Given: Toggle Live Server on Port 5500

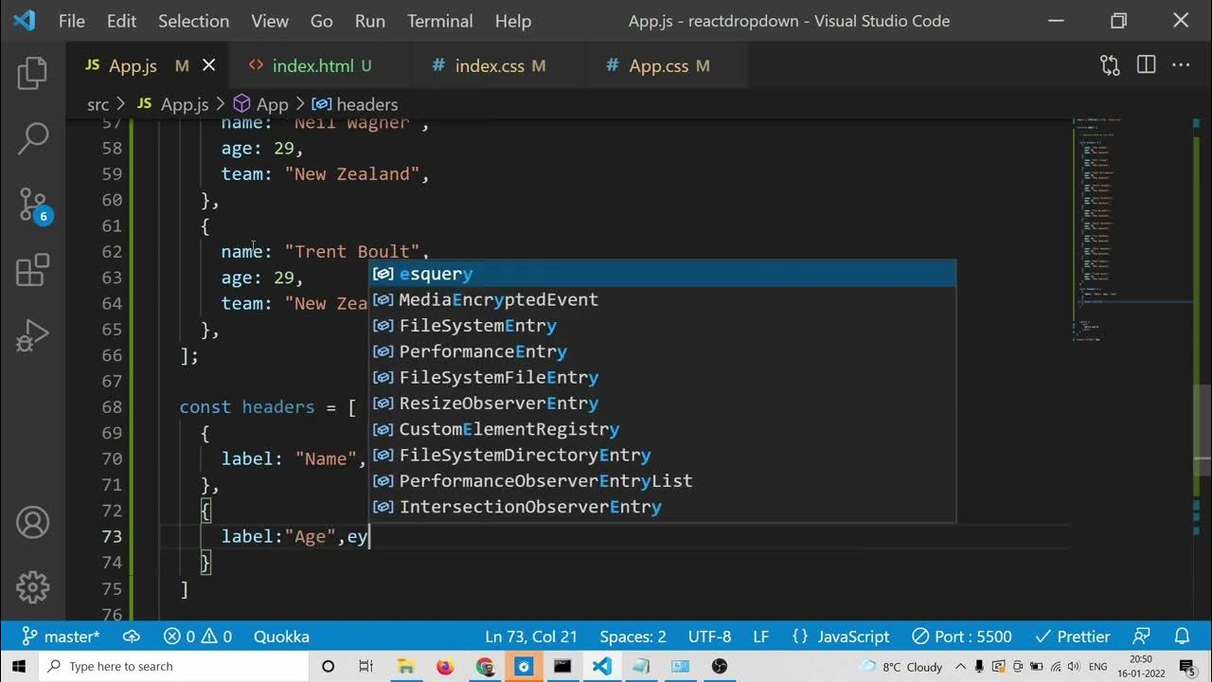Looking at the screenshot, I should click(x=962, y=637).
